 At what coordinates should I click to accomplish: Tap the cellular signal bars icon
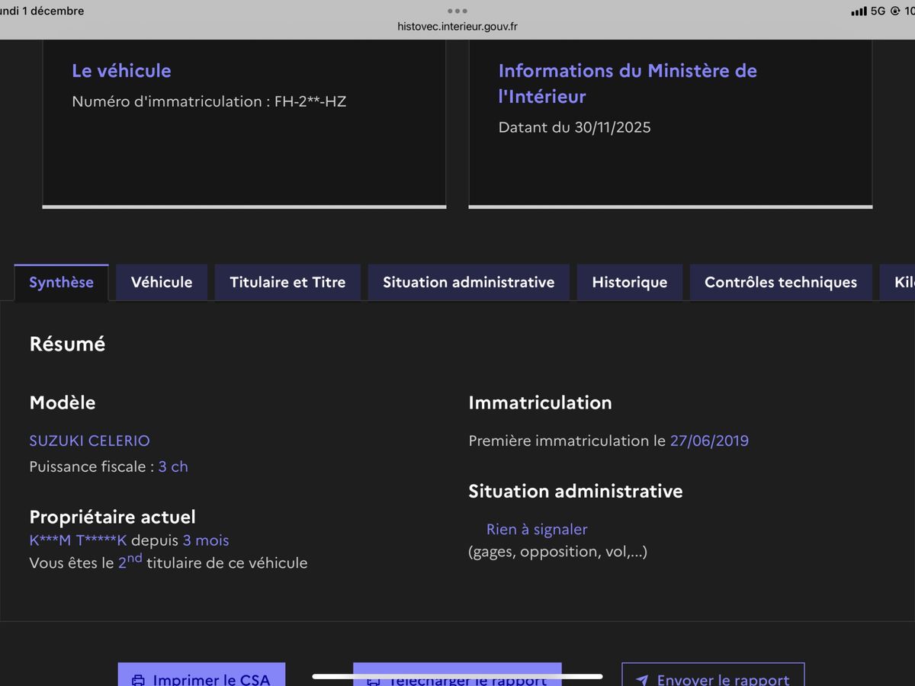click(859, 11)
